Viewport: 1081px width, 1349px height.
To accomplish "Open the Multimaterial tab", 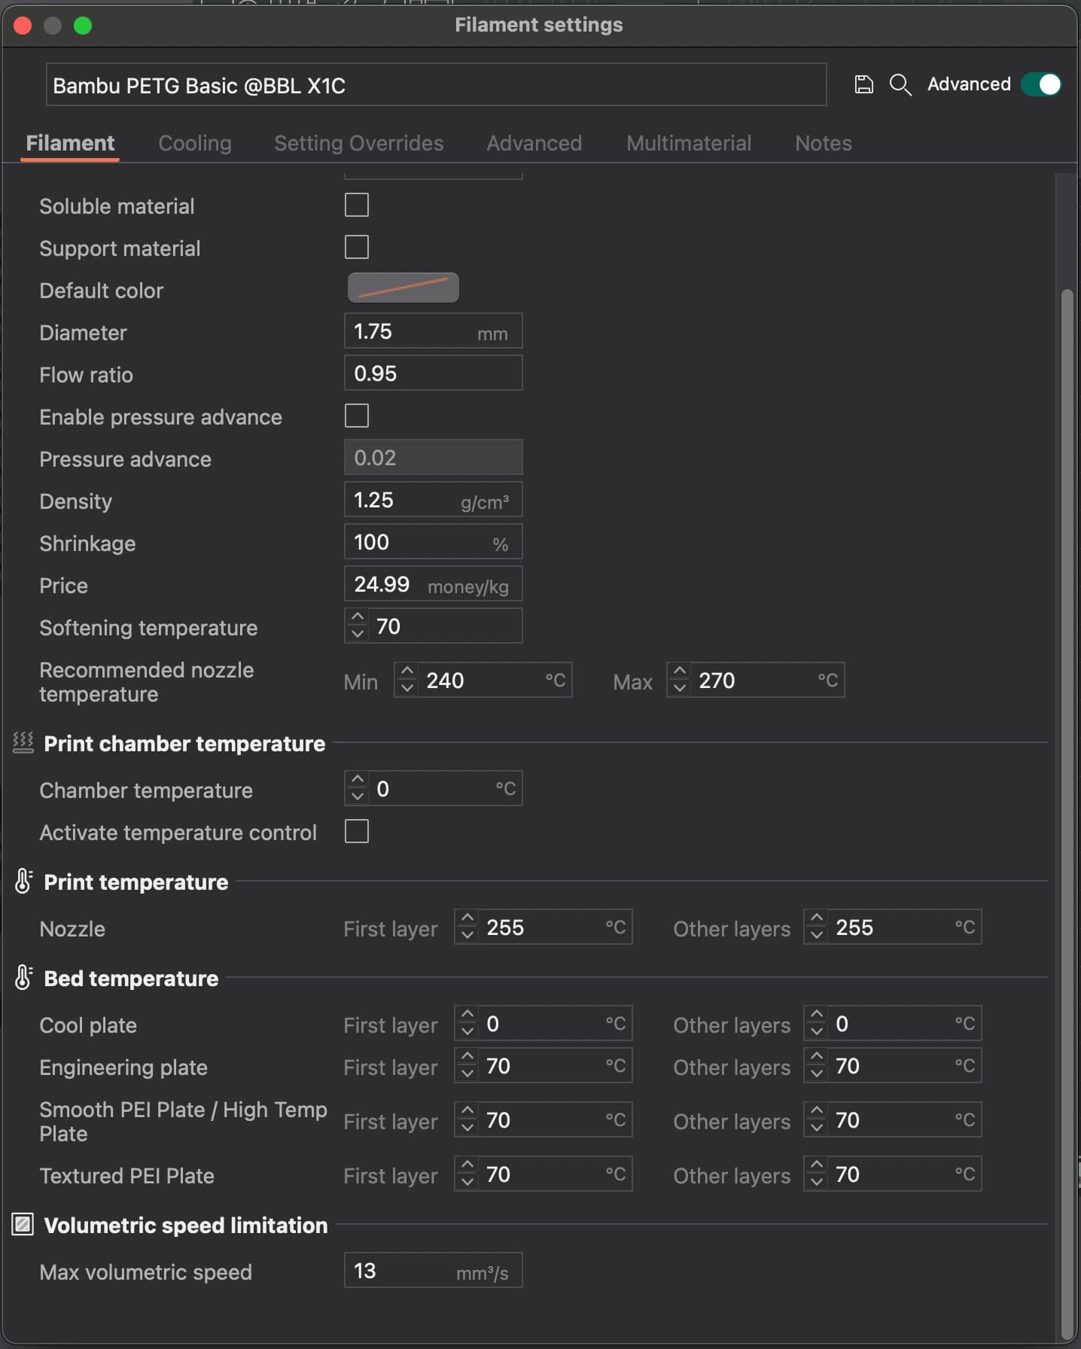I will coord(689,143).
